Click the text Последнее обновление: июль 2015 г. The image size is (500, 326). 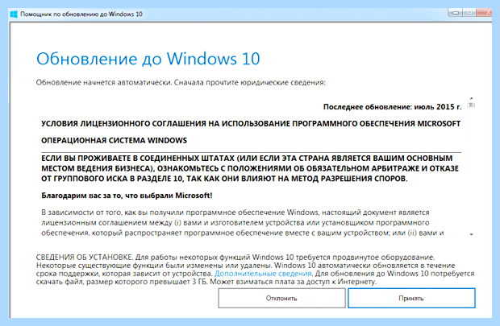click(392, 107)
